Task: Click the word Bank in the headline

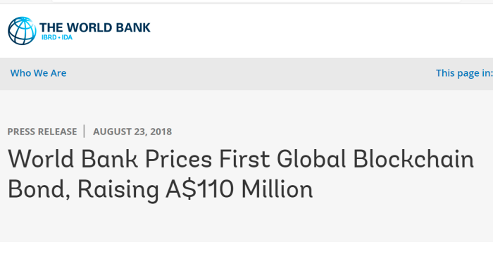Action: click(x=110, y=159)
